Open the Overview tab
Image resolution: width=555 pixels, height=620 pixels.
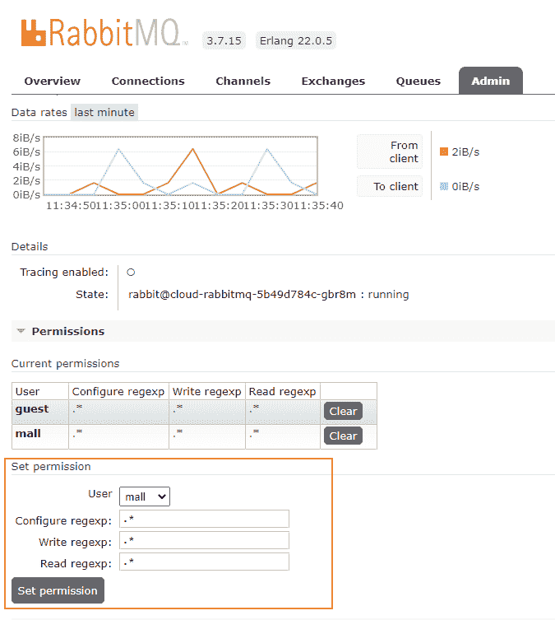point(52,81)
